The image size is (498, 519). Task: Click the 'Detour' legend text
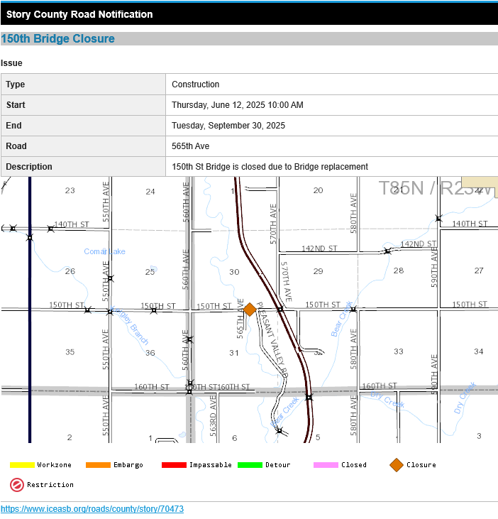tap(278, 465)
